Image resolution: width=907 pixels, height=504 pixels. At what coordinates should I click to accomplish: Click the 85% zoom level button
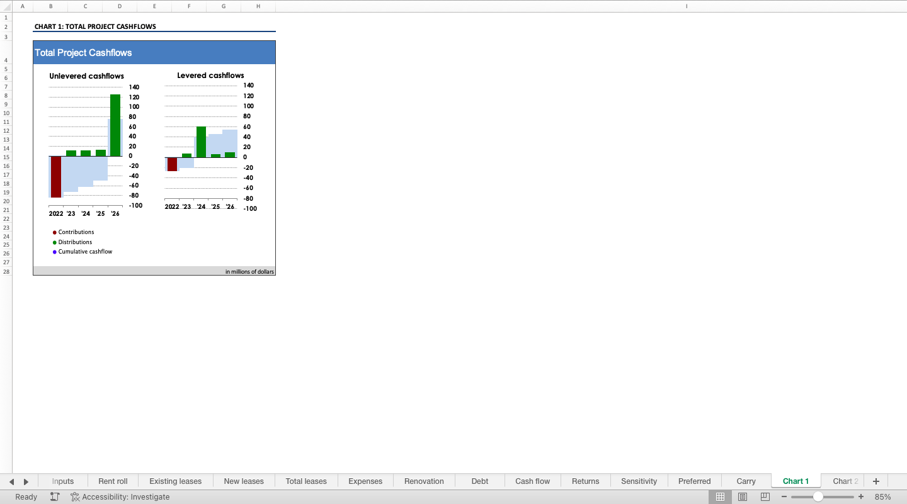[x=882, y=497]
